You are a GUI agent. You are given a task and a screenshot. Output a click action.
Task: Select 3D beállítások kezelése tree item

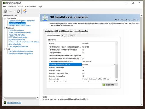[17, 23]
